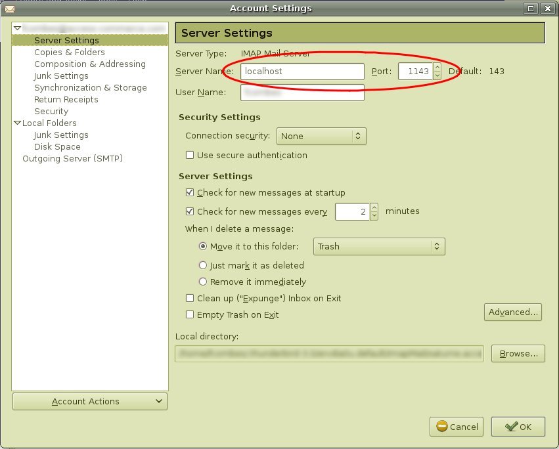
Task: Select Remove it immediately option
Action: [202, 282]
